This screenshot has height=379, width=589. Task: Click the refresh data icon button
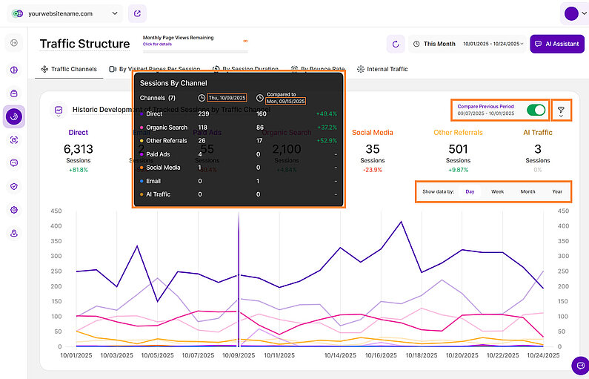tap(396, 44)
